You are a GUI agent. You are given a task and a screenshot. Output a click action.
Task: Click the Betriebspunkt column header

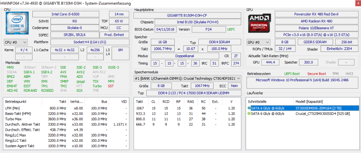23,101
